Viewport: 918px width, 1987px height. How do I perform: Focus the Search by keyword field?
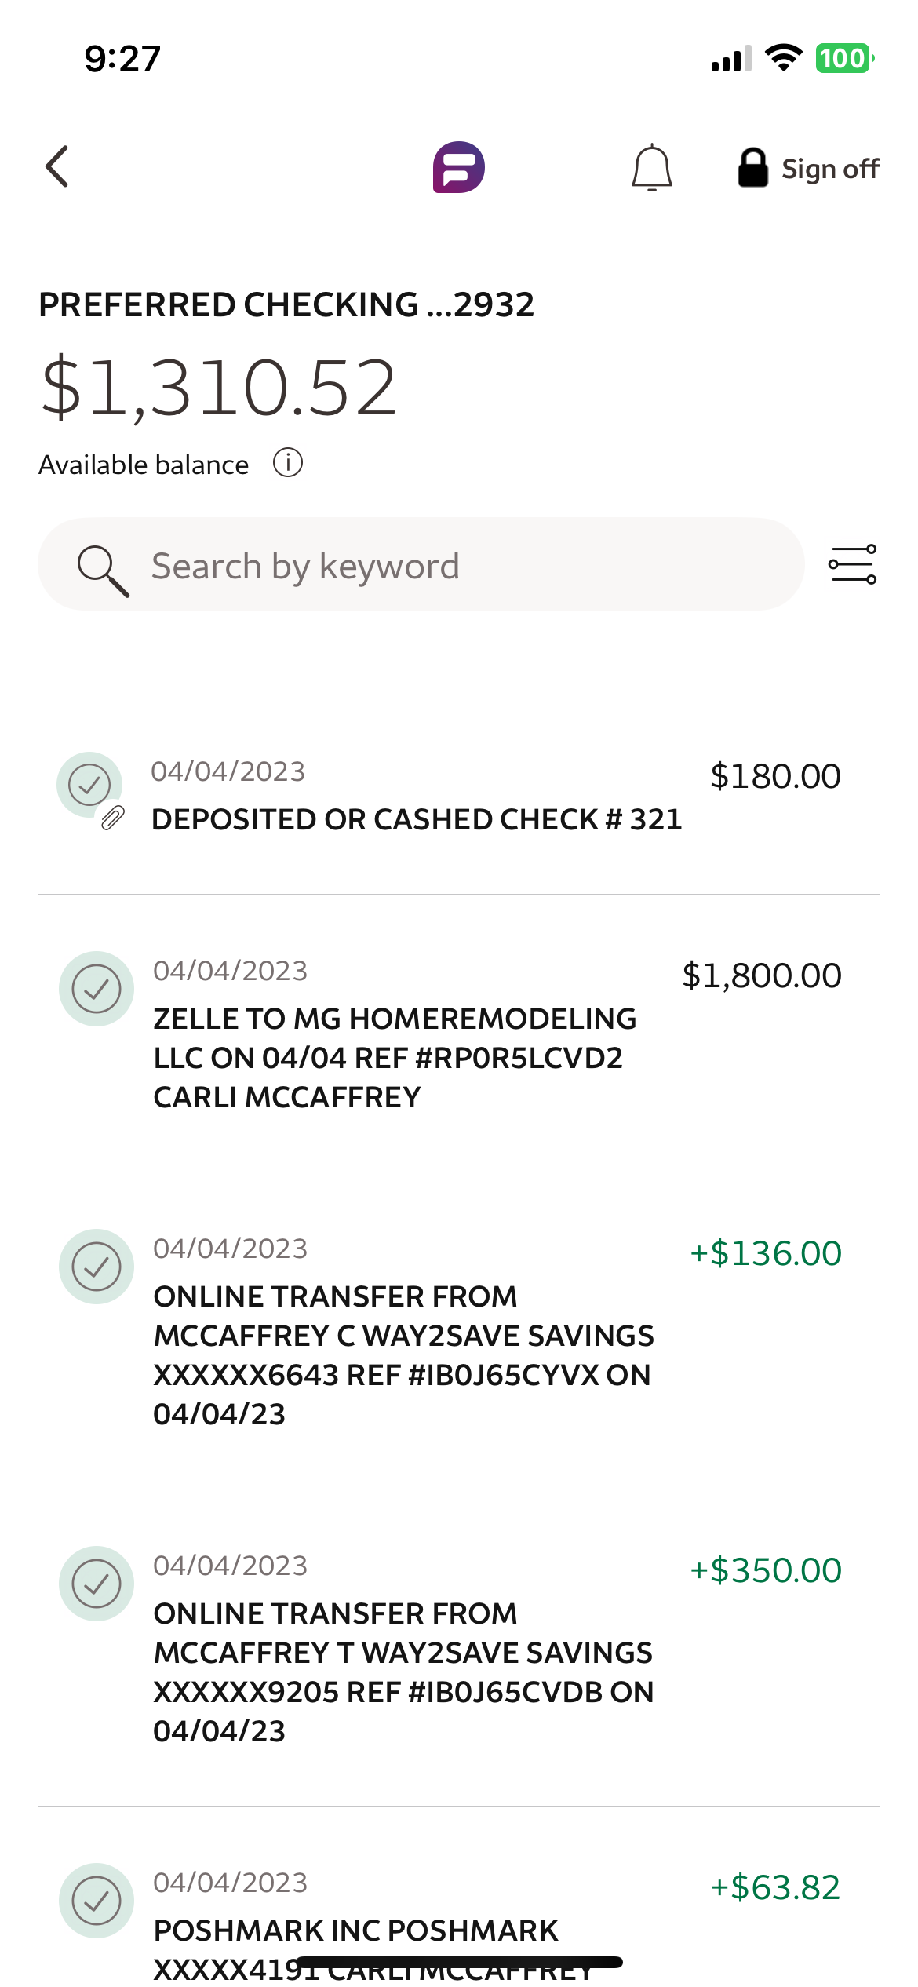click(421, 564)
